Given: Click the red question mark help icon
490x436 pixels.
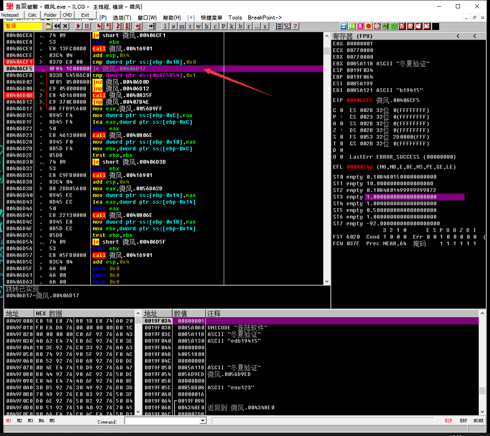Looking at the screenshot, I should click(x=295, y=26).
